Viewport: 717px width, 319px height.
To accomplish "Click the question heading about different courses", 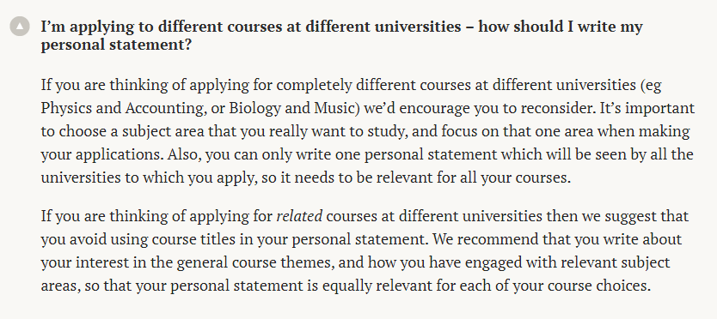I will pos(341,36).
